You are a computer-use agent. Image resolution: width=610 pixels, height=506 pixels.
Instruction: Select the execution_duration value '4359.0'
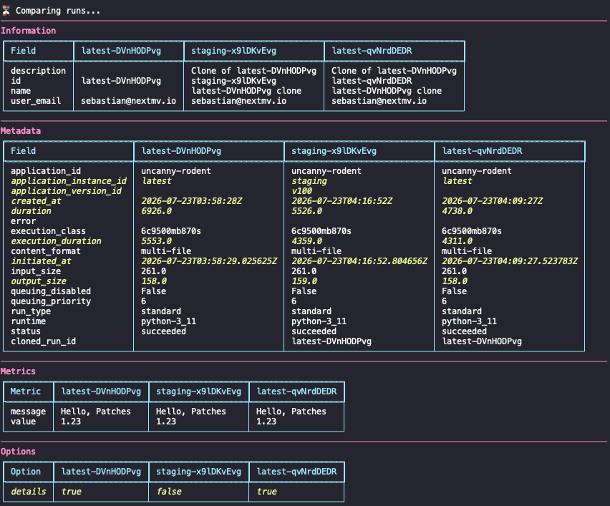[307, 241]
